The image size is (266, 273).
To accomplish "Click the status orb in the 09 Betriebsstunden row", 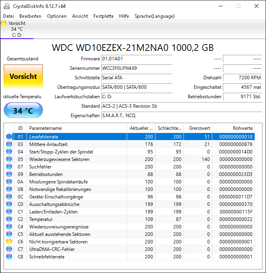I will (x=9, y=174).
